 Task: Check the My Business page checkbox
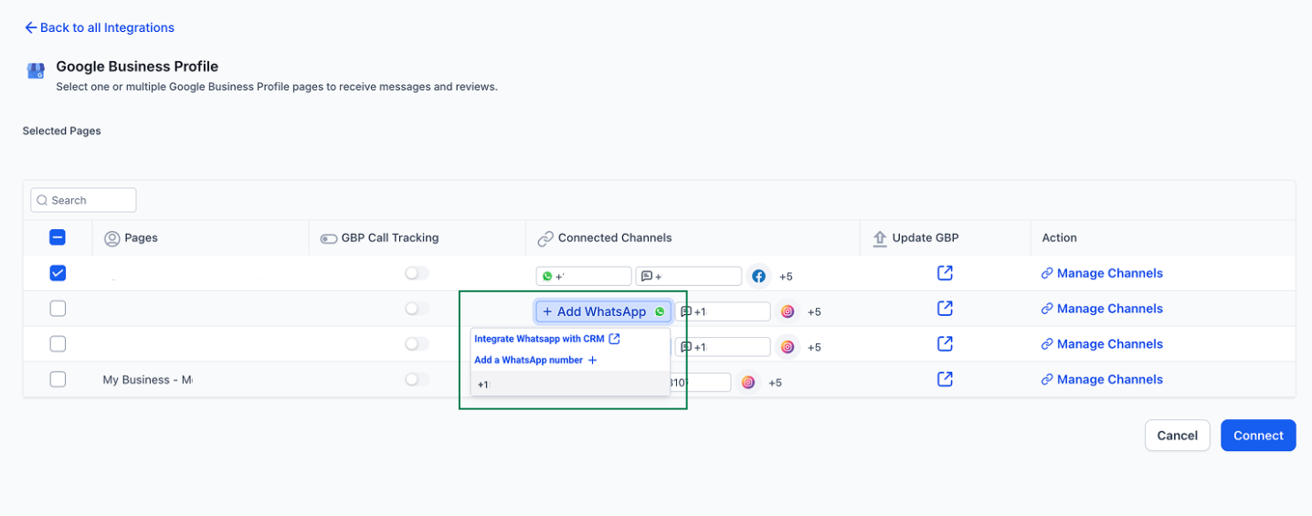tap(58, 379)
